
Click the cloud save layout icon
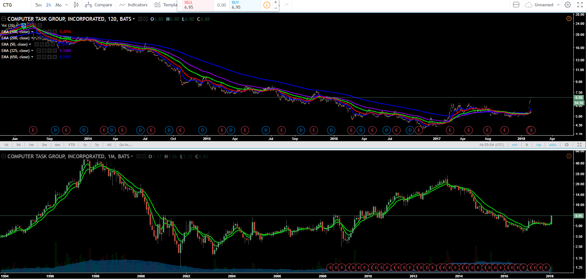point(528,5)
